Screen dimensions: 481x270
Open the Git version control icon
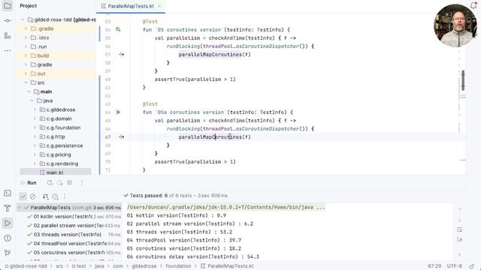[x=8, y=253]
